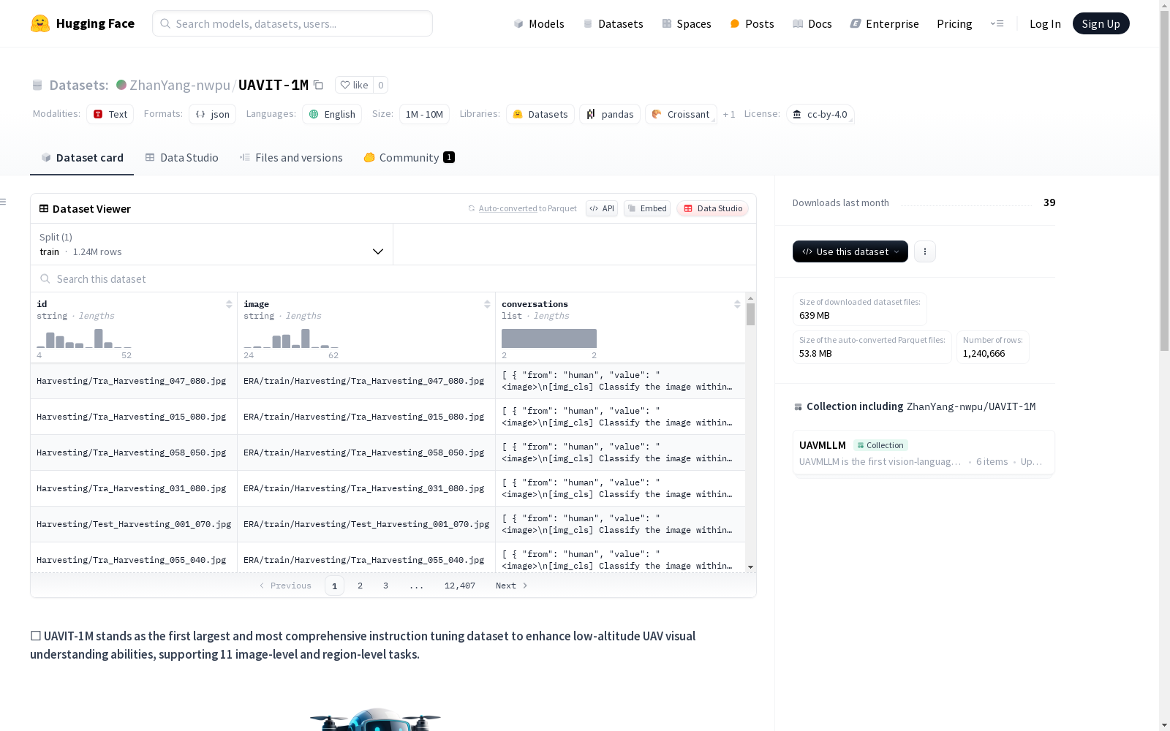Open the UAVMLLM collection card
1170x731 pixels.
(924, 452)
